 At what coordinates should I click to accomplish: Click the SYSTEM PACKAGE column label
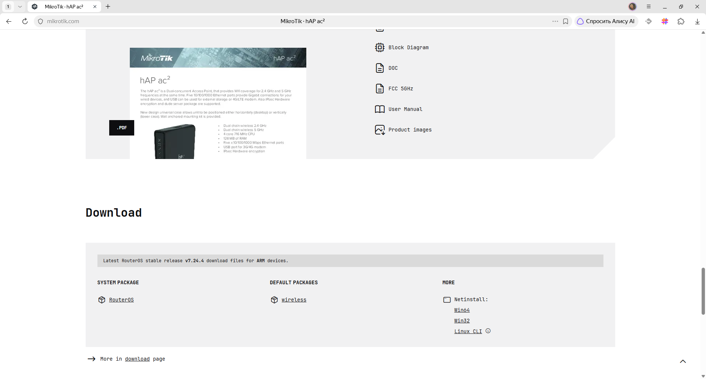coord(118,282)
